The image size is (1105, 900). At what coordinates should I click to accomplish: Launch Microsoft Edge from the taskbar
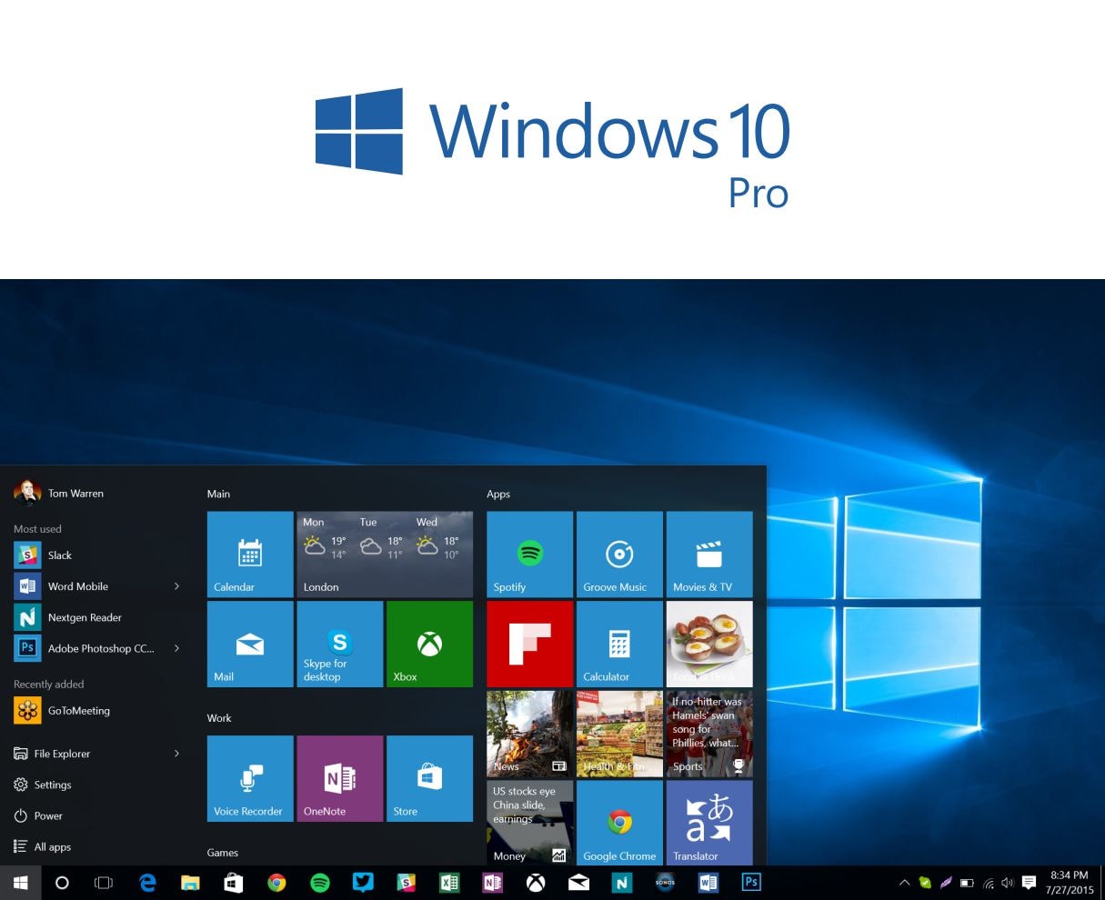coord(147,883)
